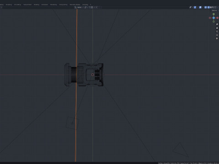
Task: Select the light object in the viewport
Action: 73,123
